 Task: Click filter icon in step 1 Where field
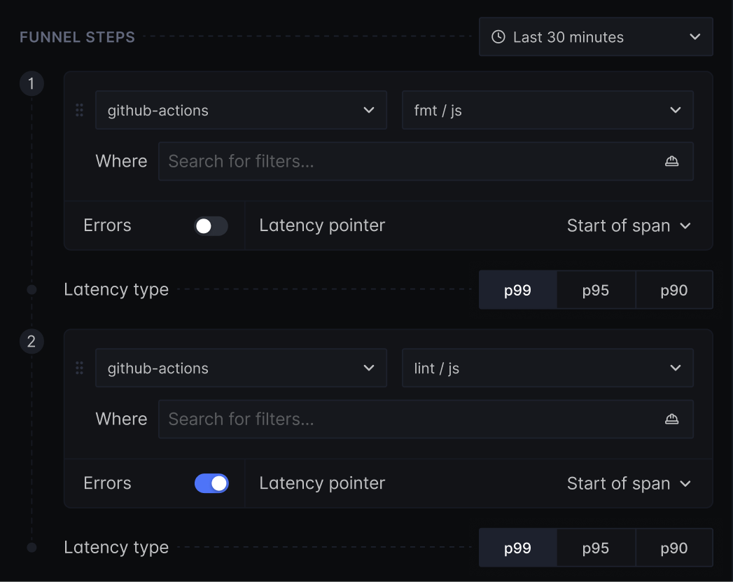[x=671, y=161]
